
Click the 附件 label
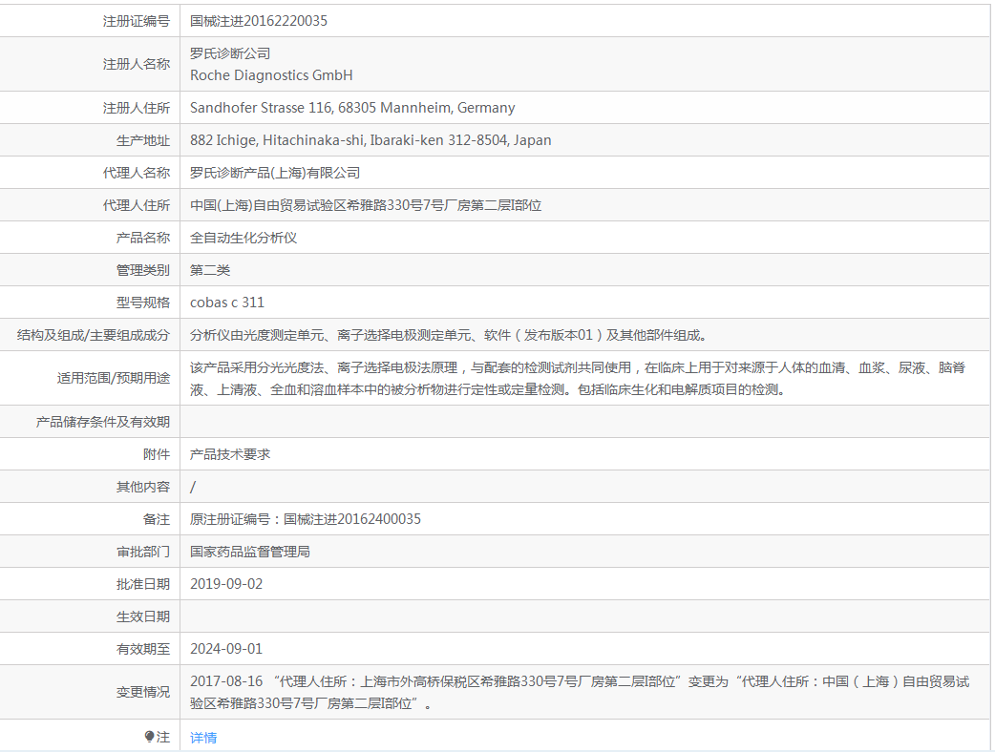(x=157, y=454)
